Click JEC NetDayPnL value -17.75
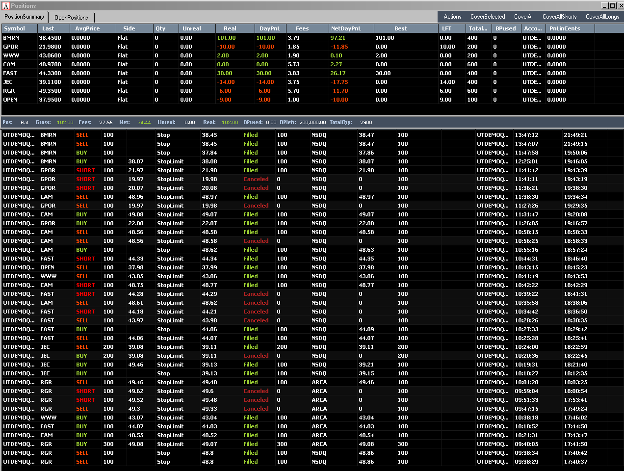The width and height of the screenshot is (624, 471). coord(339,82)
